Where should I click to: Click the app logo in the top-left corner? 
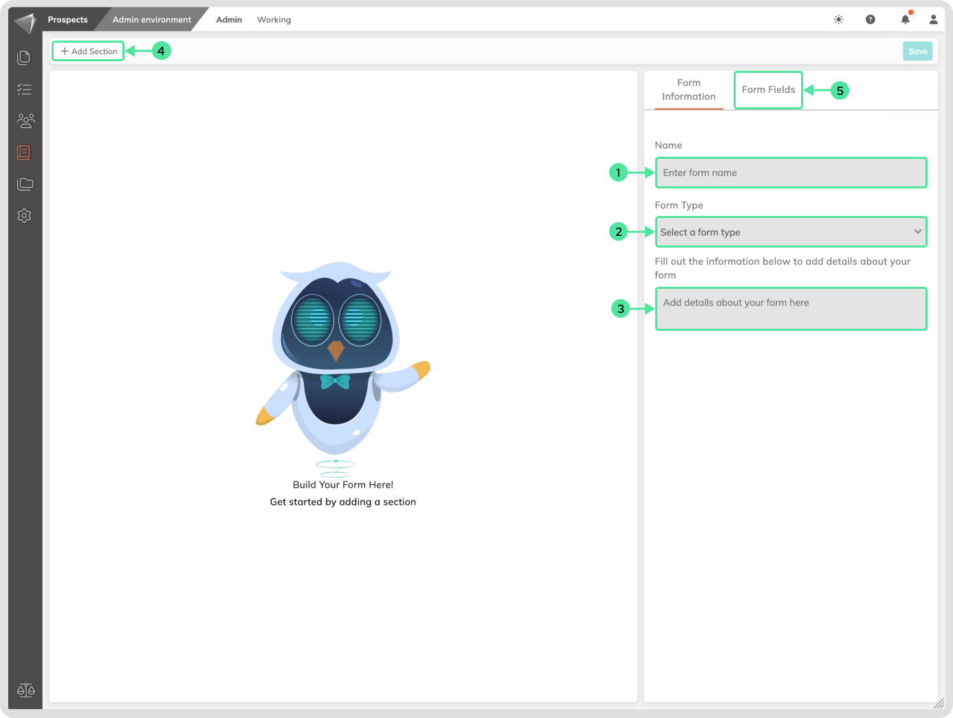pyautogui.click(x=25, y=23)
